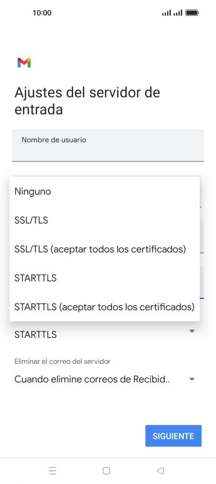This screenshot has height=484, width=216.
Task: Tap the arrow beside Cuando elimine correos
Action: (192, 379)
